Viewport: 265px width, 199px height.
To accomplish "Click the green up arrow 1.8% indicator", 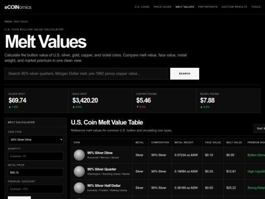I will click(x=13, y=107).
